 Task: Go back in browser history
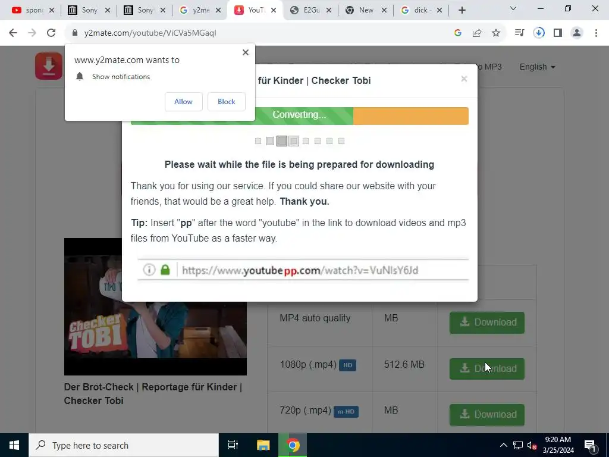click(13, 33)
